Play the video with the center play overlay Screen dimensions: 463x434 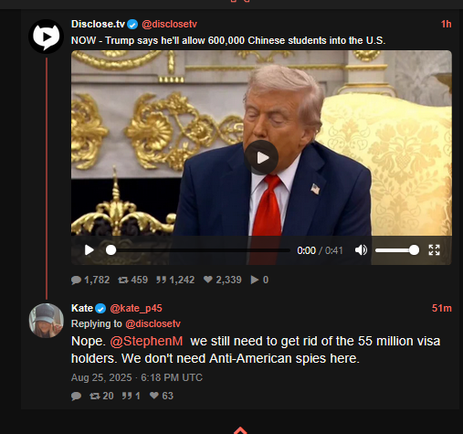pyautogui.click(x=261, y=157)
